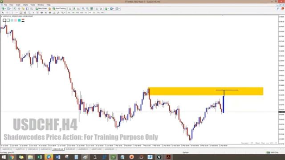
Task: Open the View menu
Action: [x=11, y=5]
